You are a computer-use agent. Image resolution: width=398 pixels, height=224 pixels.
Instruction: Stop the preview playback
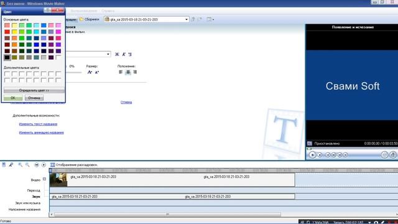click(320, 155)
